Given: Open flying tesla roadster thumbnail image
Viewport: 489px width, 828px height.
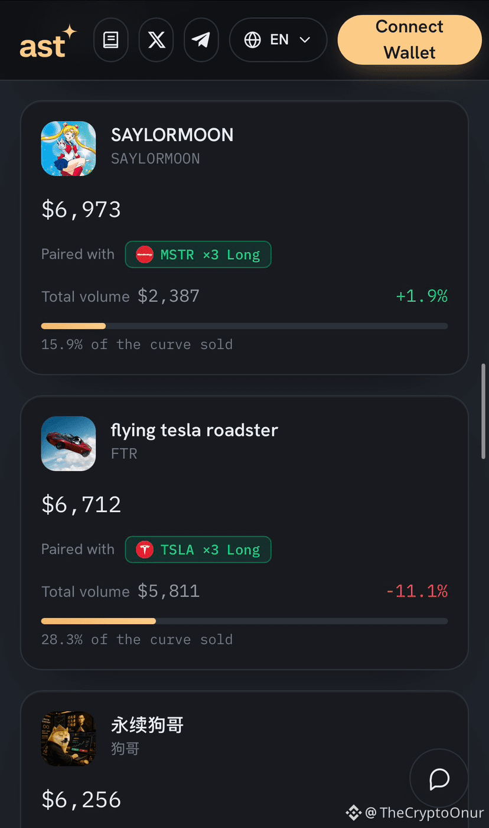Looking at the screenshot, I should point(69,444).
